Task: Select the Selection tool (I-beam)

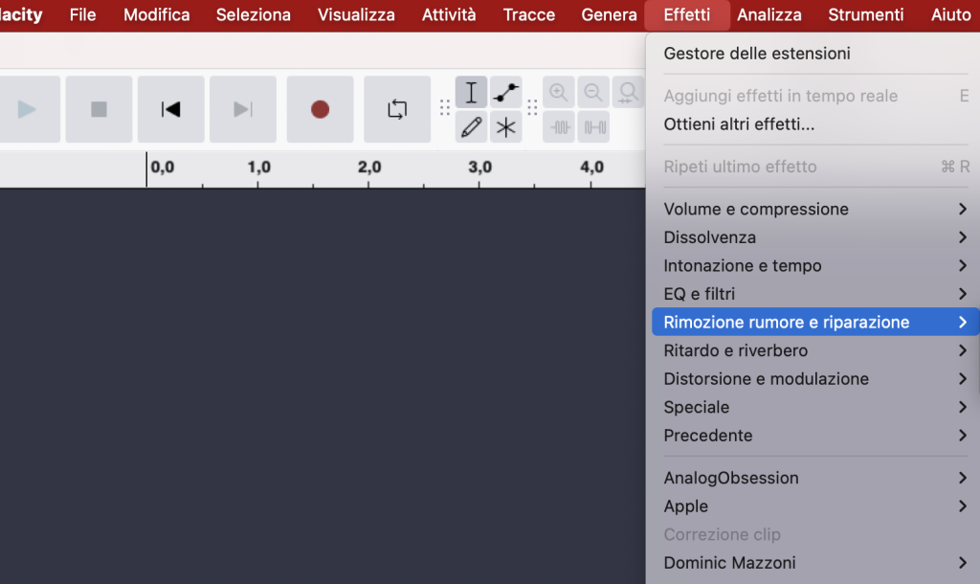Action: pos(471,92)
